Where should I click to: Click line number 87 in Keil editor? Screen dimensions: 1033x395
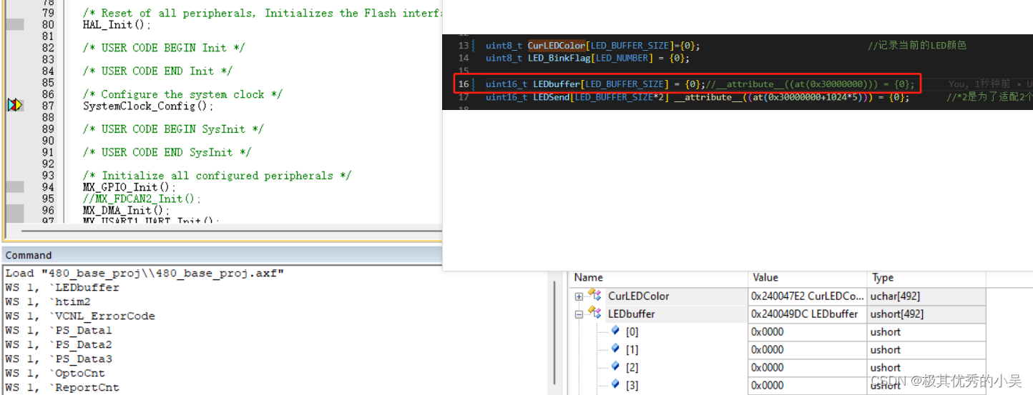click(x=48, y=106)
